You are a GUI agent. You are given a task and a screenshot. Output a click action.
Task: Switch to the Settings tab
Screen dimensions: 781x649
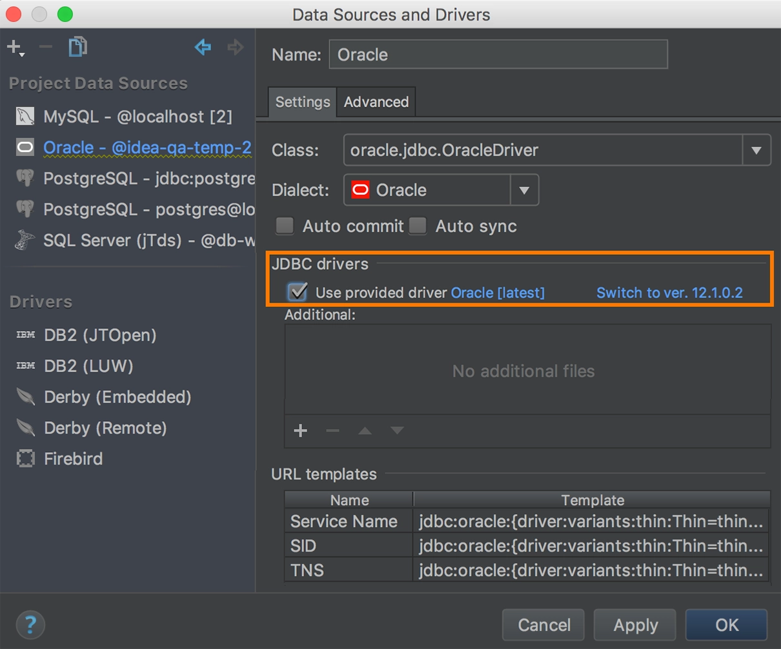pos(302,102)
